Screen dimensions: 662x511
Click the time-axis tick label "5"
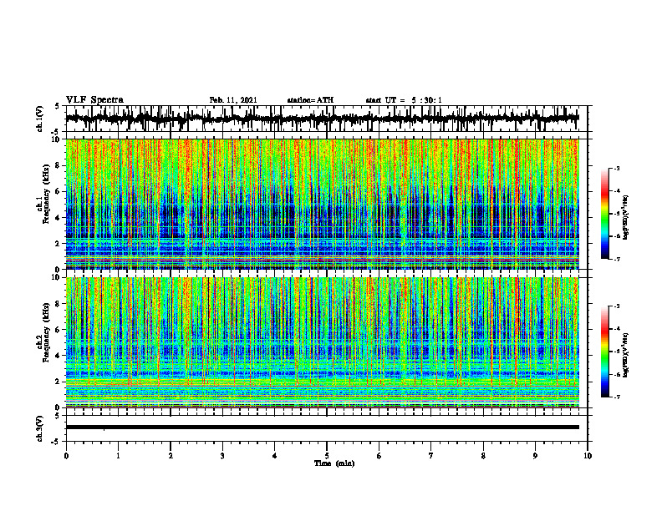[327, 456]
